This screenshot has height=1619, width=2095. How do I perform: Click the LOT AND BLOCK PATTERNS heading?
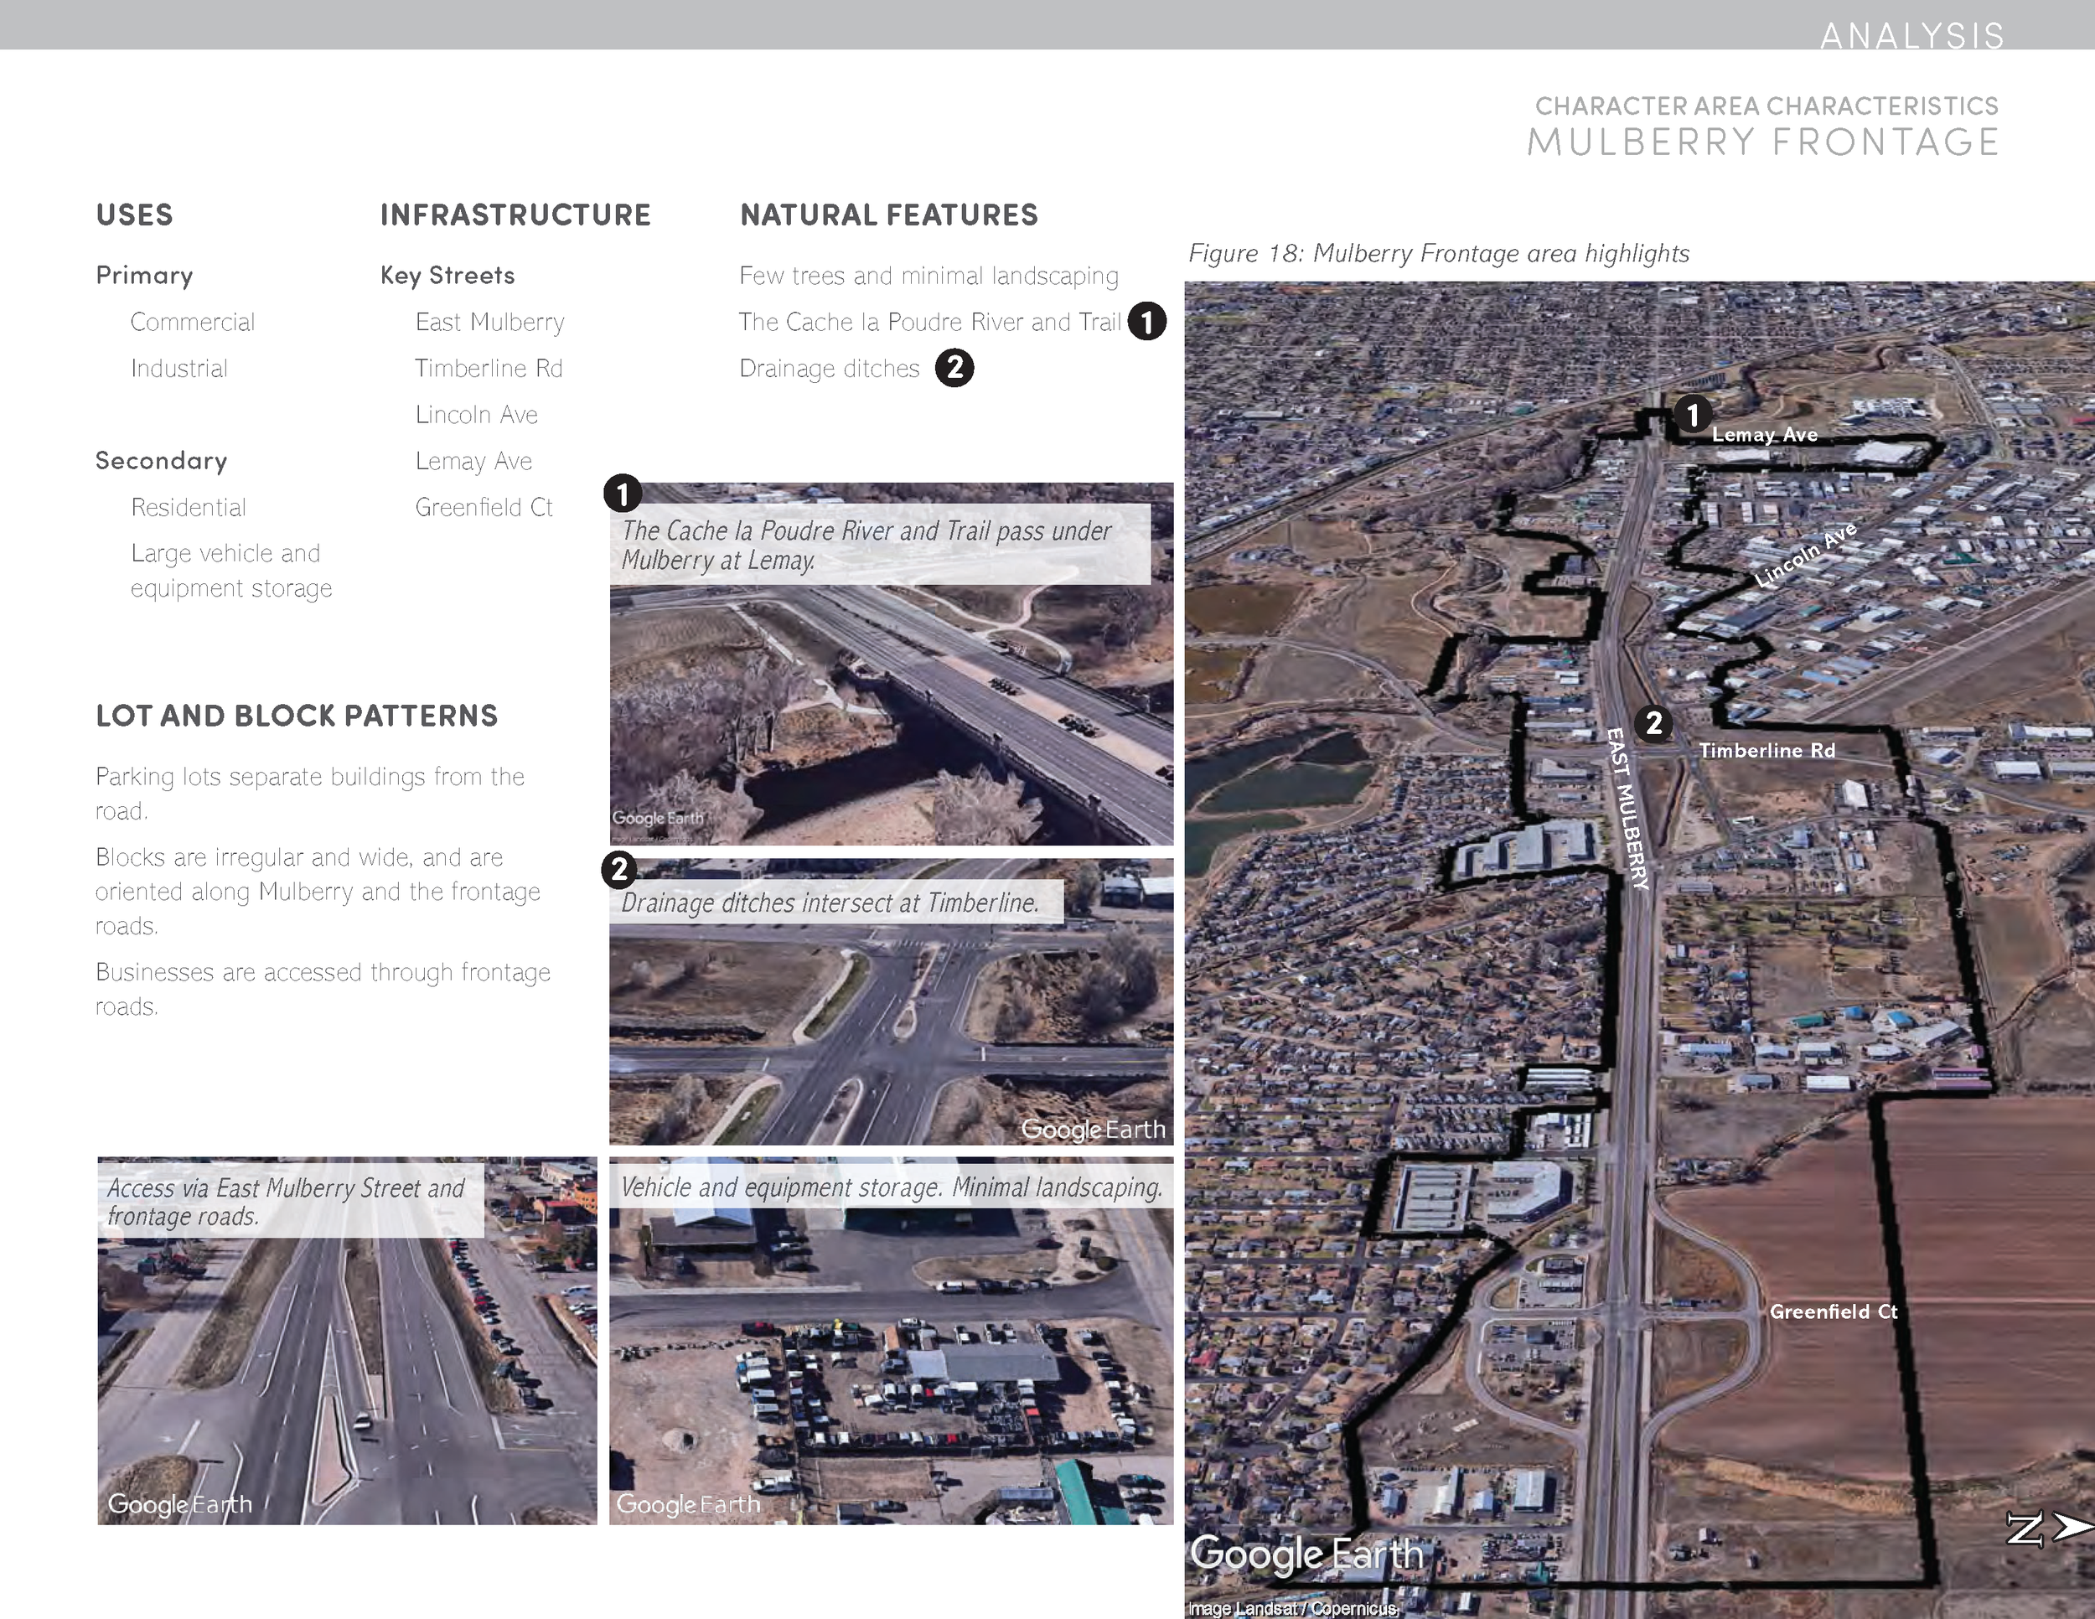point(297,716)
